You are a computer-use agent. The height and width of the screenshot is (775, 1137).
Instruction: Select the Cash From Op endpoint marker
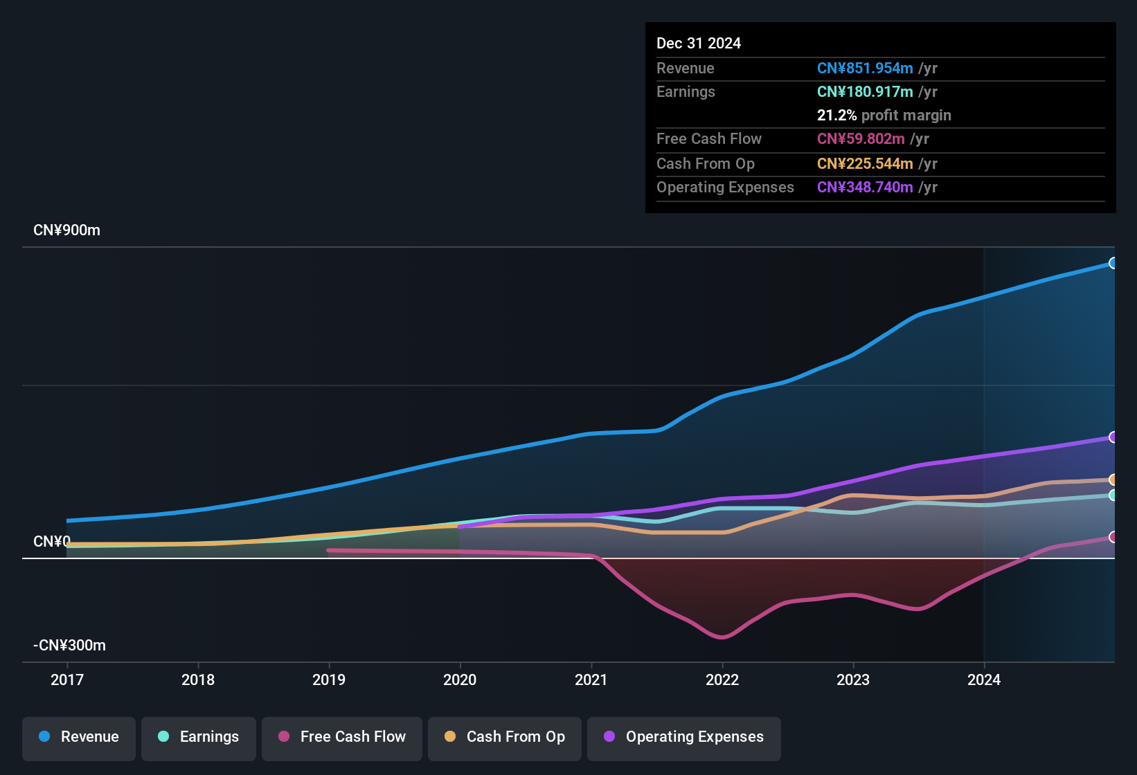point(1113,480)
